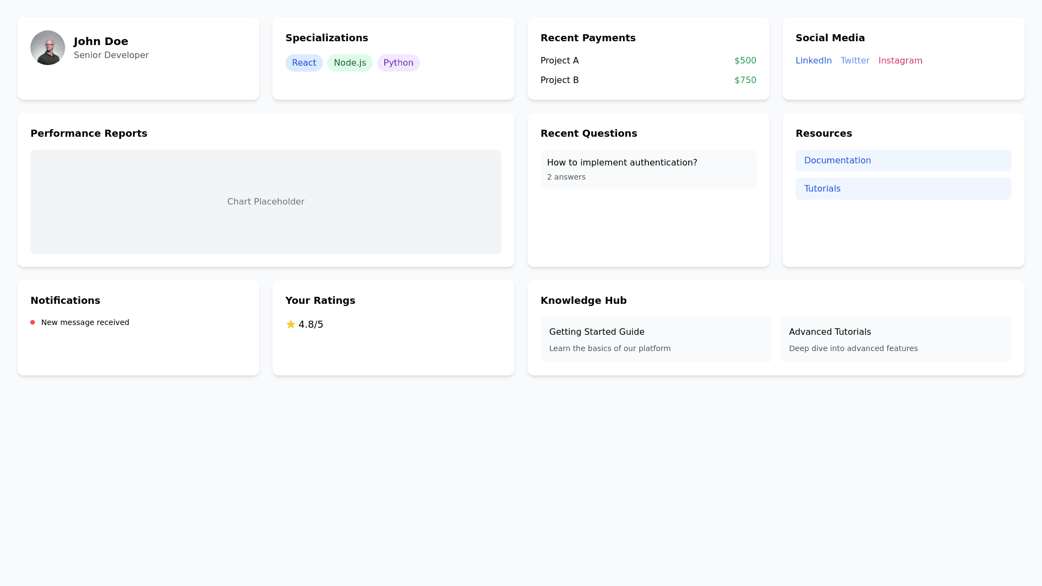Image resolution: width=1042 pixels, height=586 pixels.
Task: Click the red notification dot indicator
Action: (x=33, y=322)
